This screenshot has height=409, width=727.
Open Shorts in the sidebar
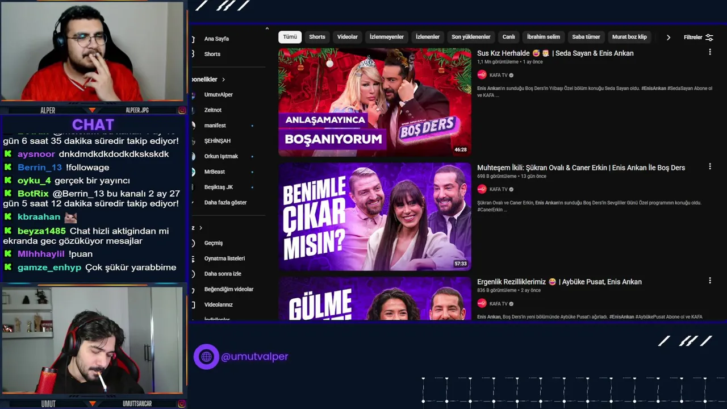click(212, 54)
